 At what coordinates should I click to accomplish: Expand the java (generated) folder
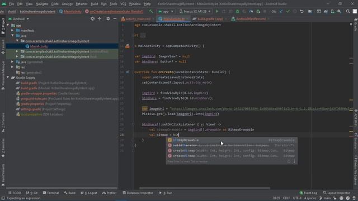(x=12, y=62)
